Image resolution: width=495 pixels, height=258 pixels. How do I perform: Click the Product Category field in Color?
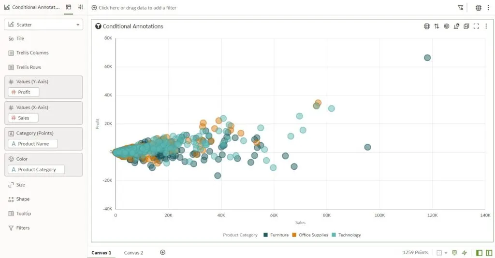[37, 170]
